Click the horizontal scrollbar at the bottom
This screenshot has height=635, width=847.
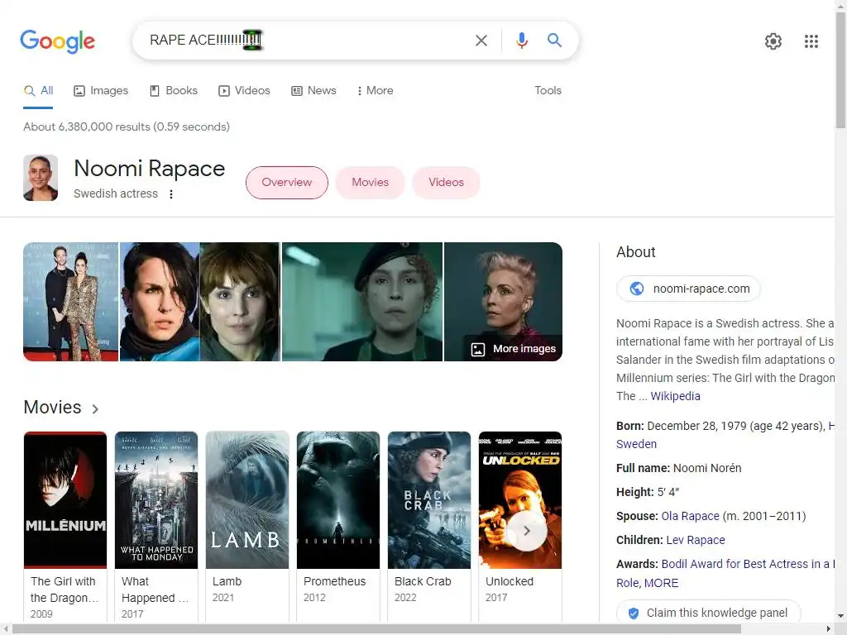point(376,629)
